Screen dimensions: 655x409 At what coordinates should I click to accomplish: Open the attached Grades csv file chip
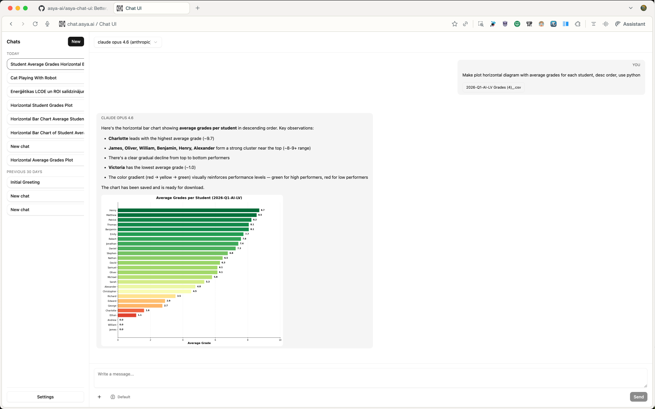click(493, 87)
